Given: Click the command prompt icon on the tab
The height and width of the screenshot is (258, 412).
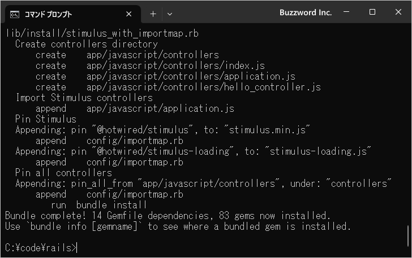Looking at the screenshot, I should (15, 14).
